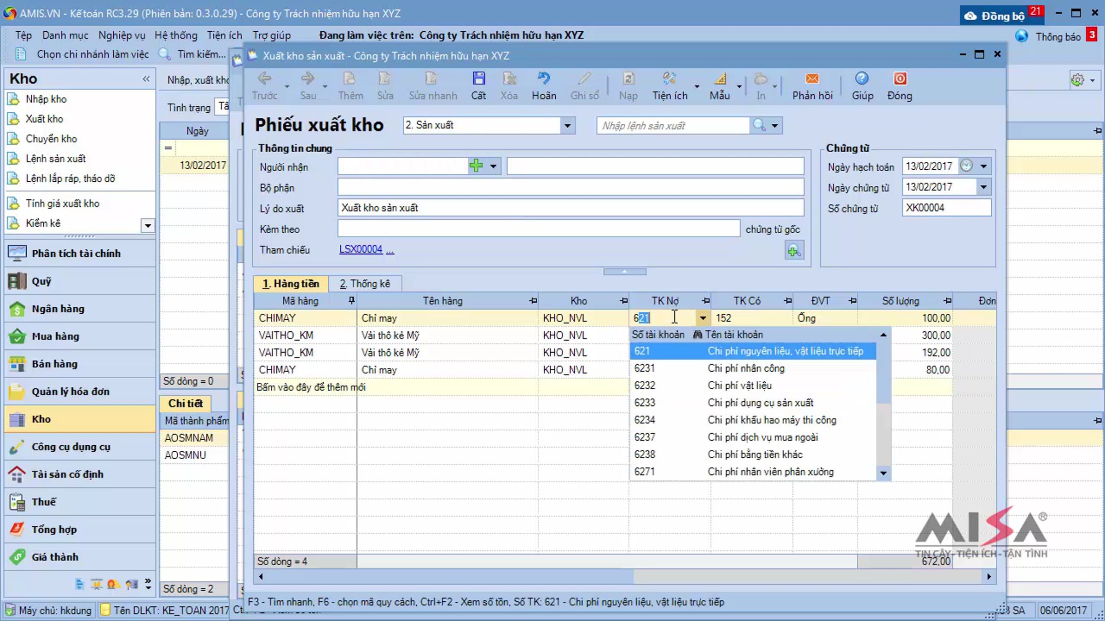Click the Sửa nhanh toolbar icon
Screen dimensions: 1105x621
(432, 79)
